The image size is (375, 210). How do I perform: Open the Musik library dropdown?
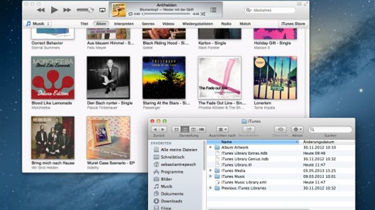37,24
